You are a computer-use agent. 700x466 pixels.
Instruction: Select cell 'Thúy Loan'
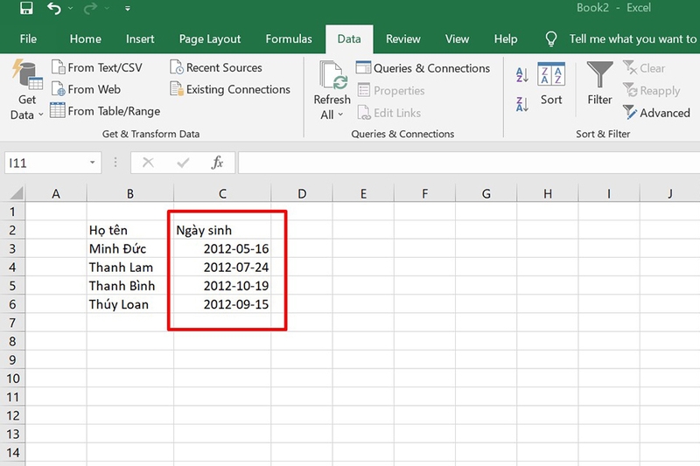129,304
